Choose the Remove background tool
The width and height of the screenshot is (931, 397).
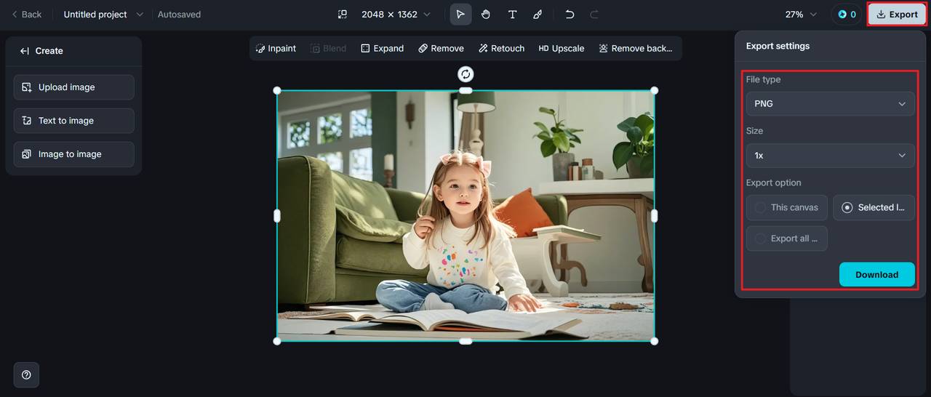pos(636,49)
